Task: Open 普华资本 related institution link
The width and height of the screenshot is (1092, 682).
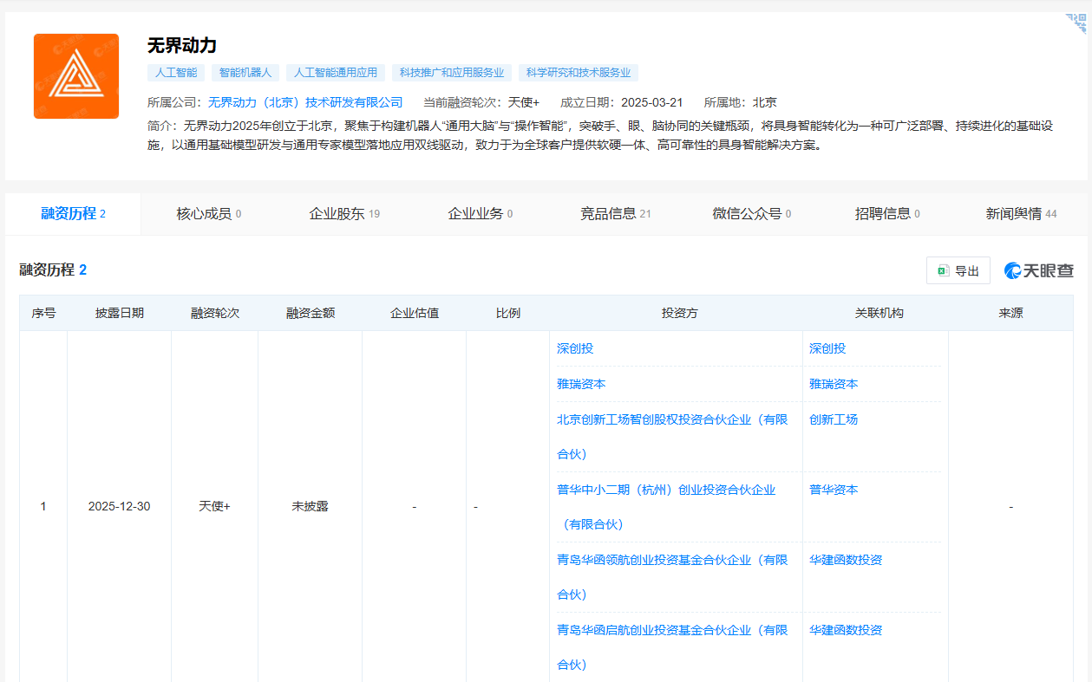Action: [x=834, y=490]
